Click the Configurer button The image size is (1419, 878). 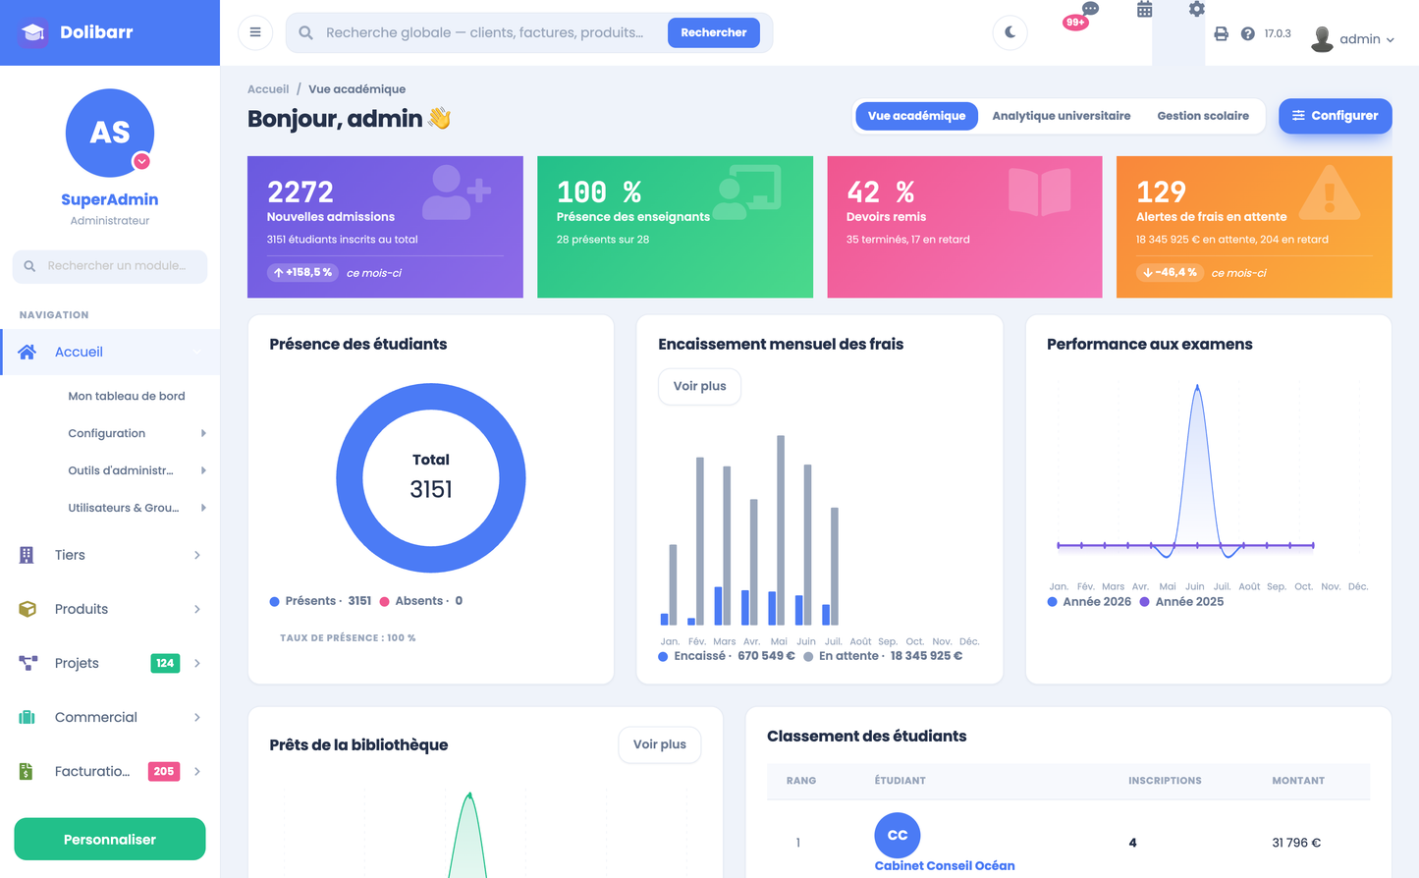point(1335,116)
